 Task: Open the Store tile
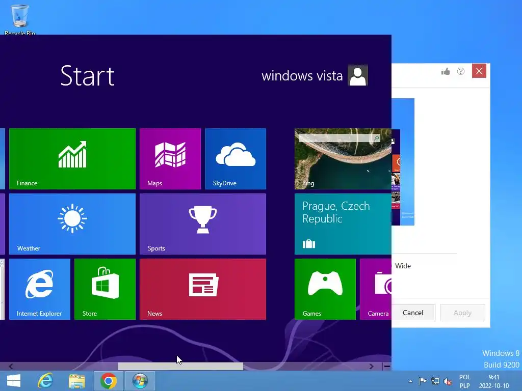[105, 289]
